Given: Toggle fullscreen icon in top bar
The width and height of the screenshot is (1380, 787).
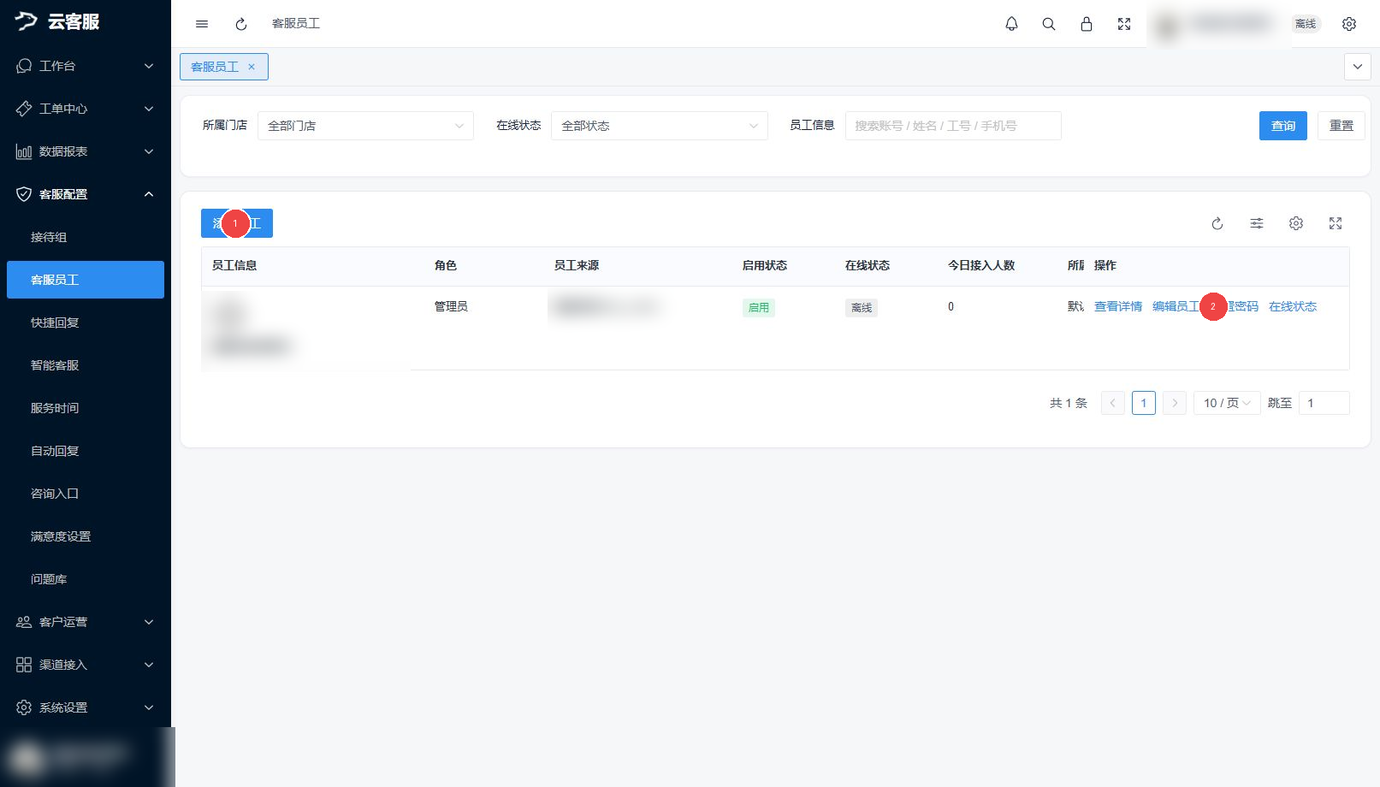Looking at the screenshot, I should (x=1124, y=24).
